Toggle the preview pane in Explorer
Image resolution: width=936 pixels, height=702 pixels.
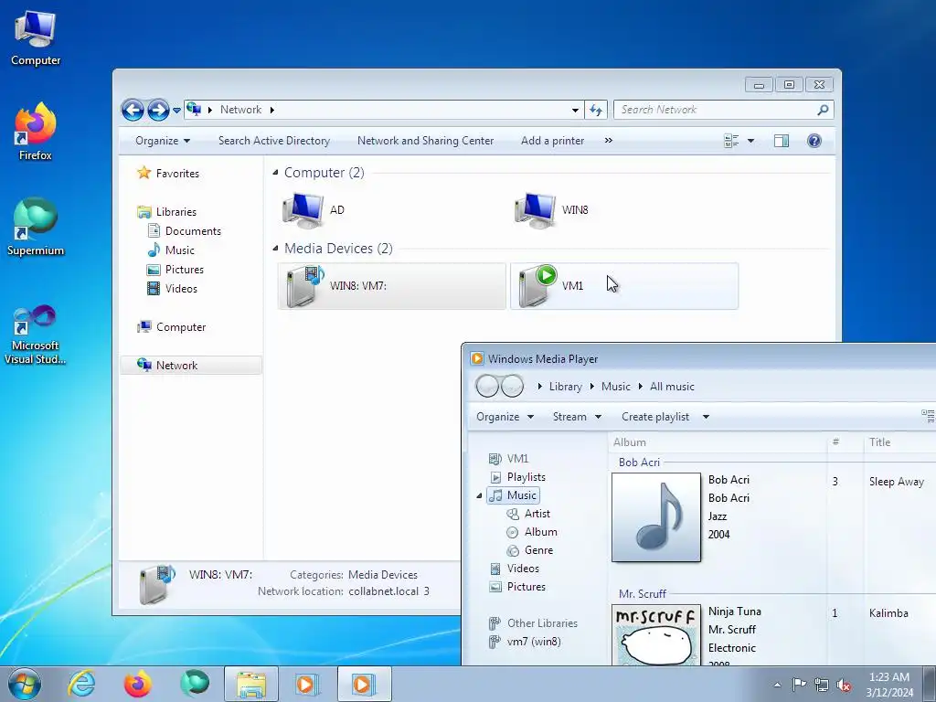781,141
